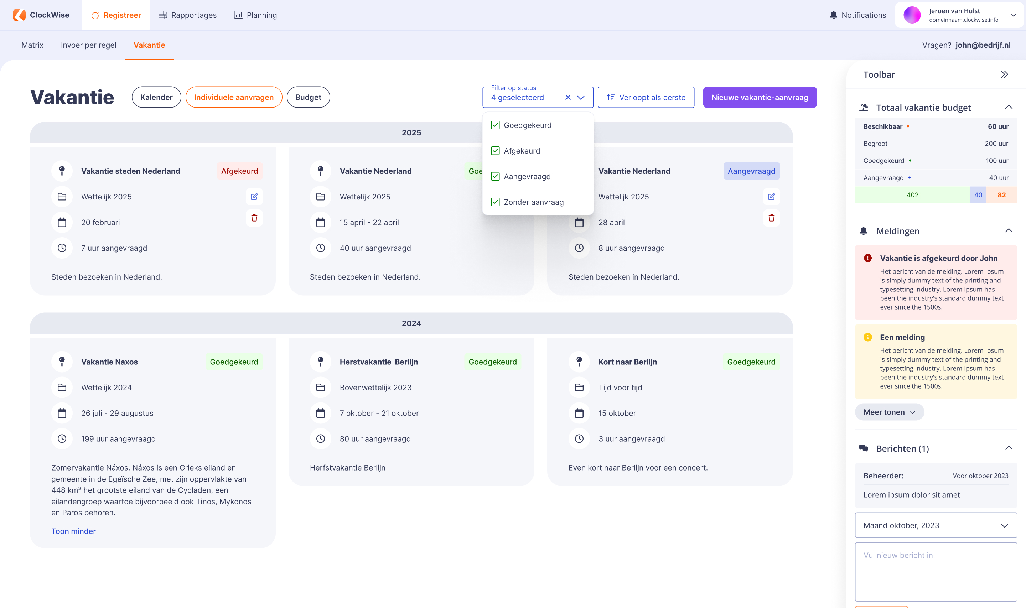Click the Nieuwe vakantie-aanvraag button
Image resolution: width=1026 pixels, height=608 pixels.
pos(759,98)
